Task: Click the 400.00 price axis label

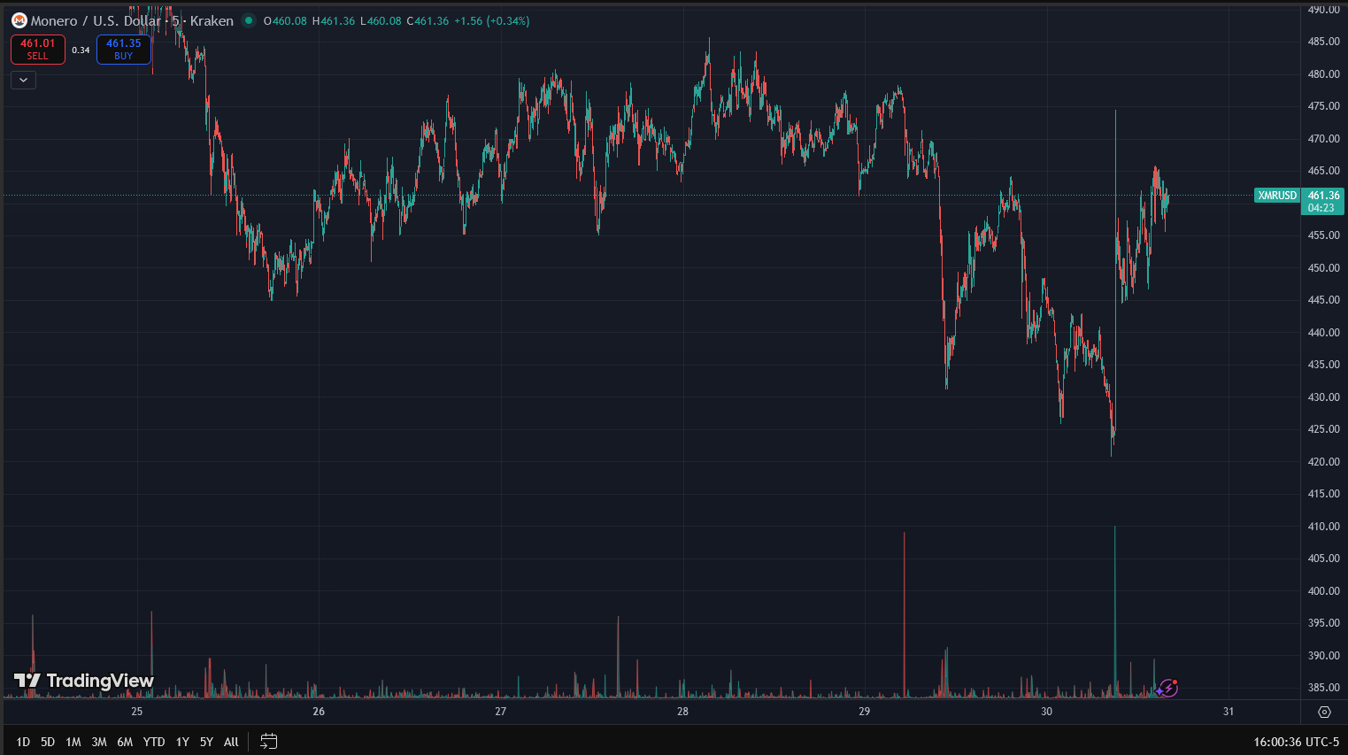Action: click(x=1323, y=591)
